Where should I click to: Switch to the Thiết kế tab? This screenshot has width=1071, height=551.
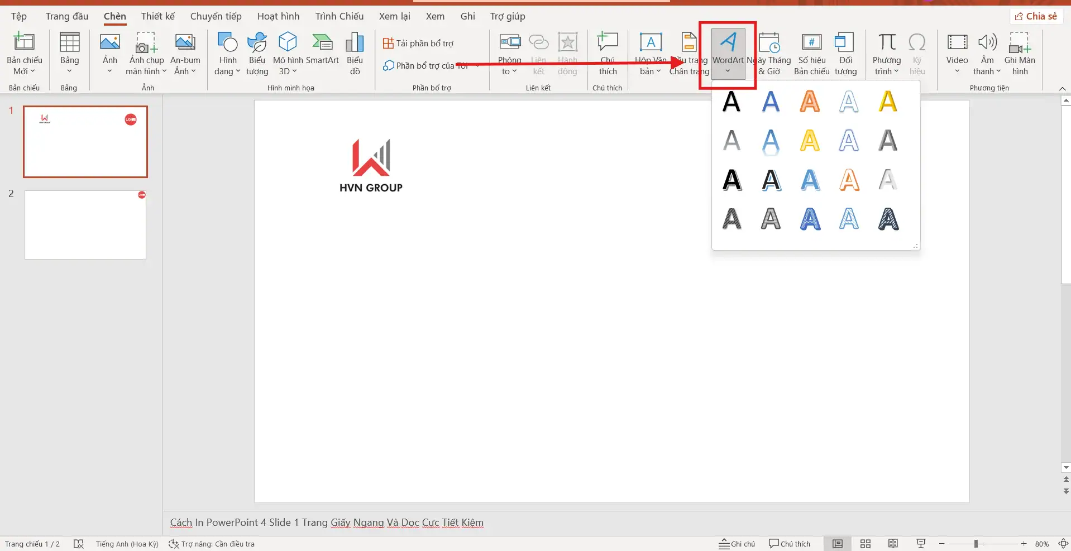coord(157,16)
